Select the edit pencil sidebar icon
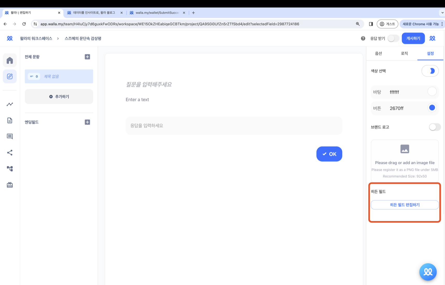The height and width of the screenshot is (285, 445). click(10, 76)
